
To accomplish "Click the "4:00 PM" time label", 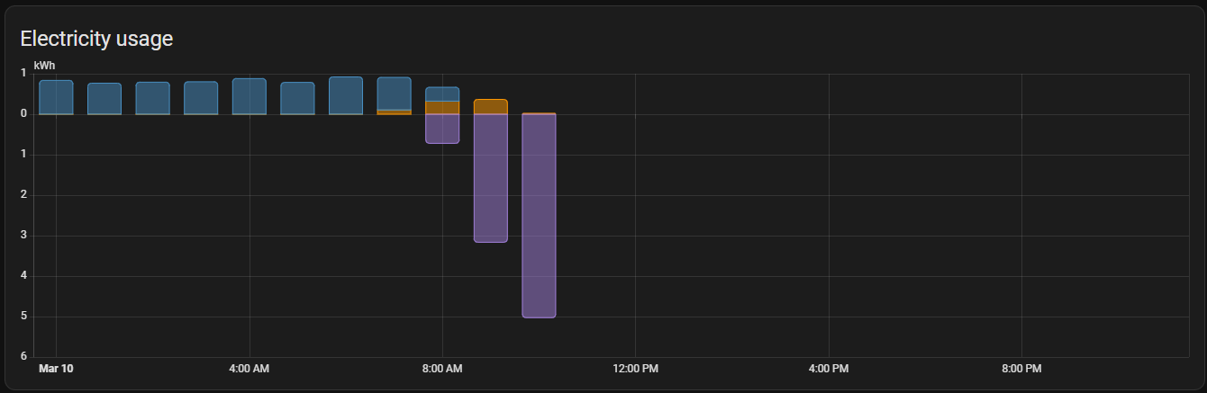I will click(x=829, y=369).
